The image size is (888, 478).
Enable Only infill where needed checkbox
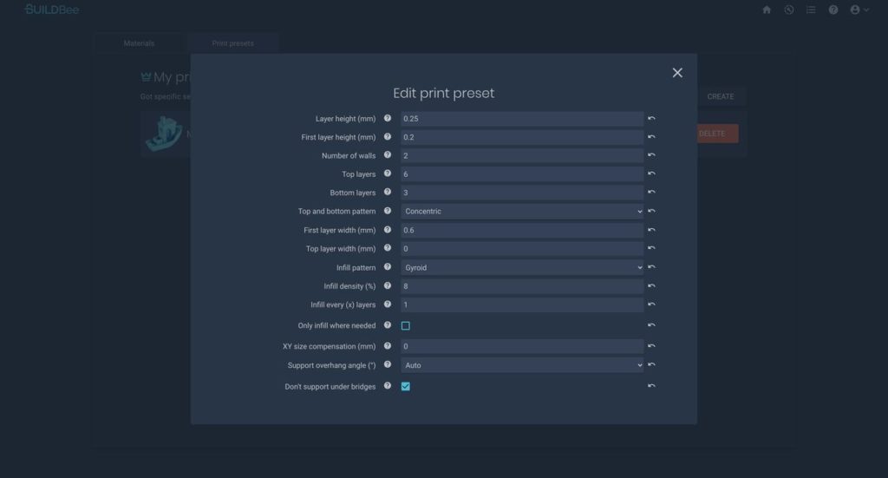(405, 326)
